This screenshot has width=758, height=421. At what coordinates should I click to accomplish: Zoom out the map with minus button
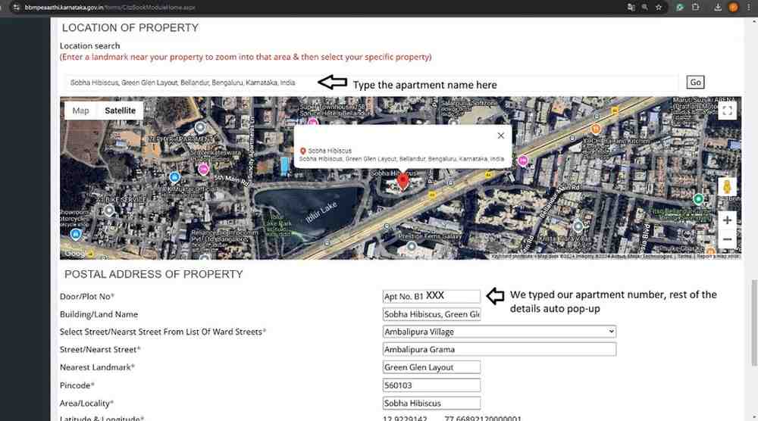click(727, 239)
